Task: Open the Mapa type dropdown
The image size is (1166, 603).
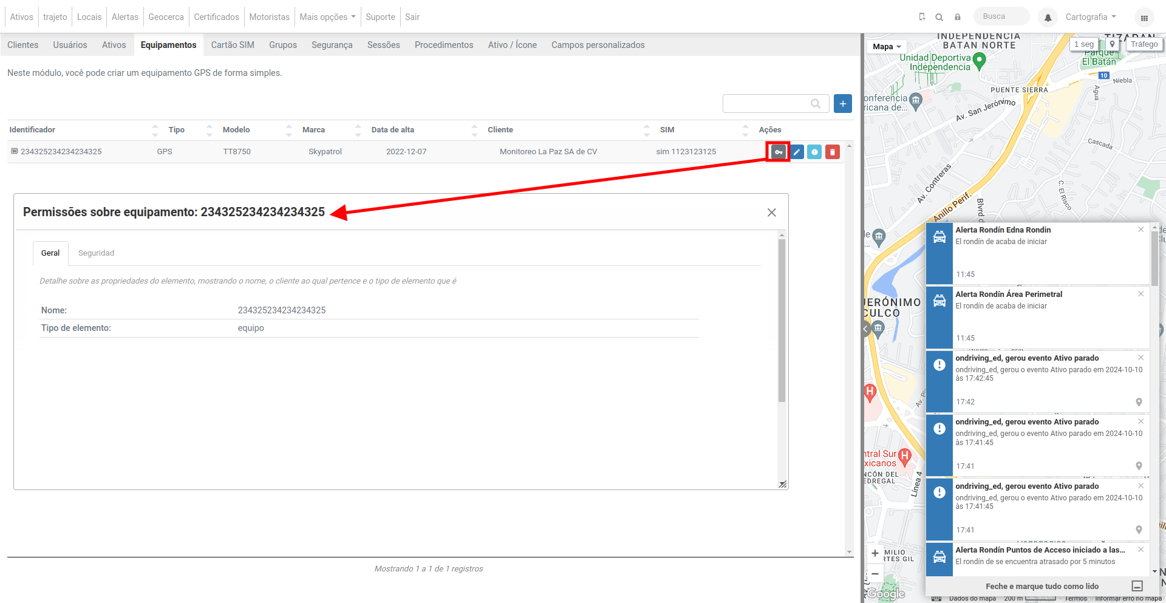Action: [x=887, y=47]
